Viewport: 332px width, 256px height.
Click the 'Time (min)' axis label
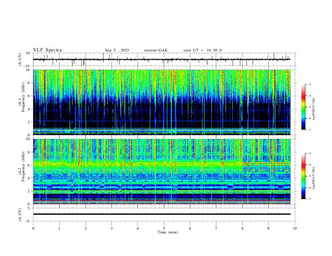[x=168, y=232]
